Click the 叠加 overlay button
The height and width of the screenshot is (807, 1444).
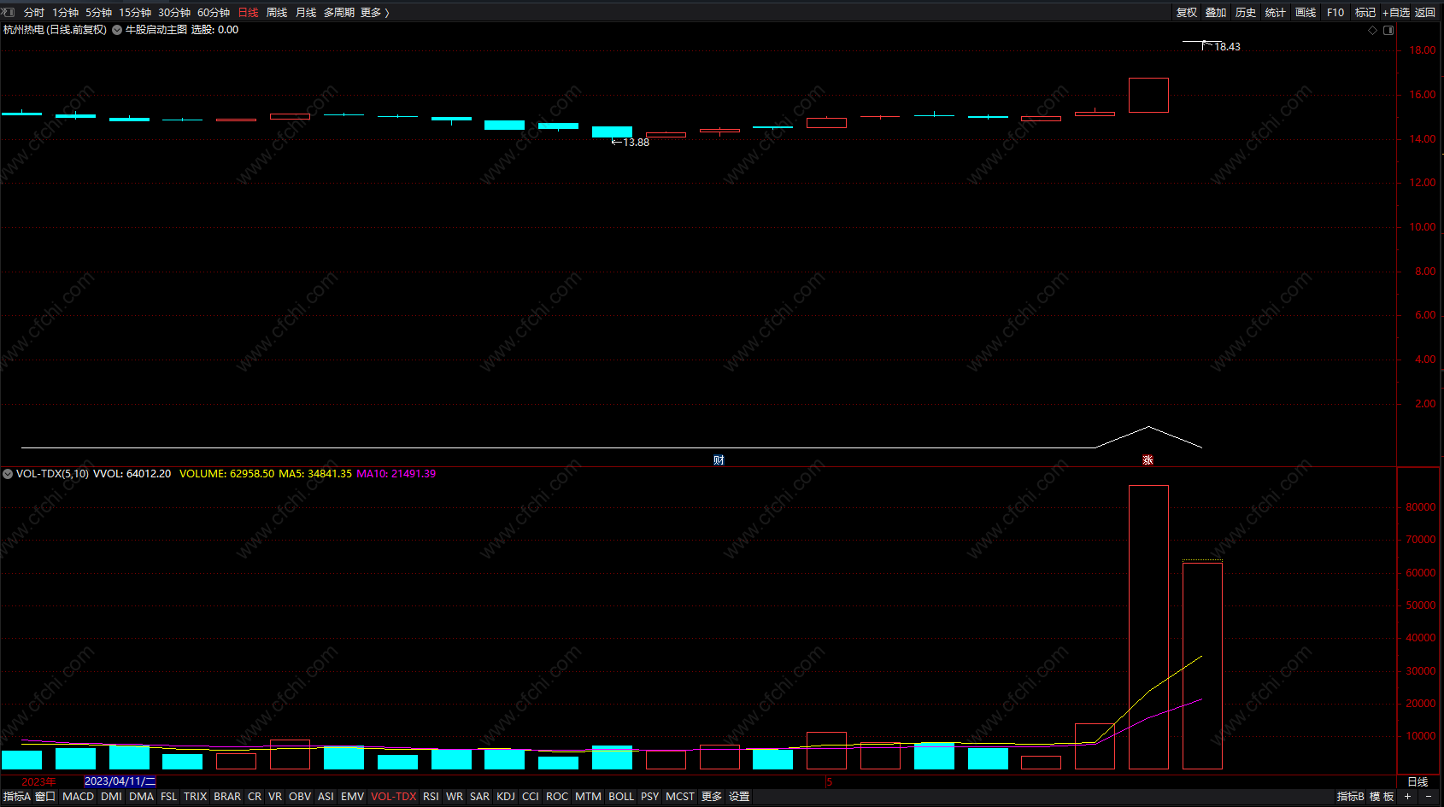1216,13
